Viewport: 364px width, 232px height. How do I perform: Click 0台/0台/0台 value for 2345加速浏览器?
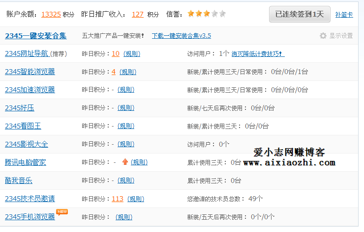tap(290, 90)
